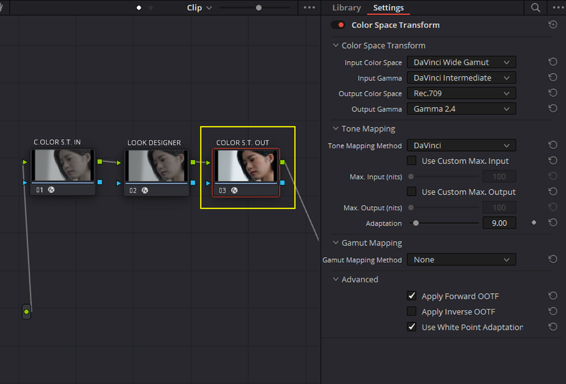Click the FX badge on node 03
This screenshot has height=384, width=566.
click(234, 191)
